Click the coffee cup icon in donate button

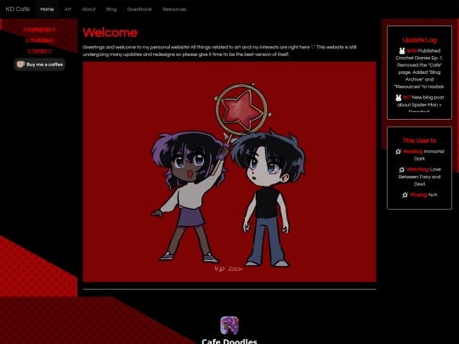20,65
